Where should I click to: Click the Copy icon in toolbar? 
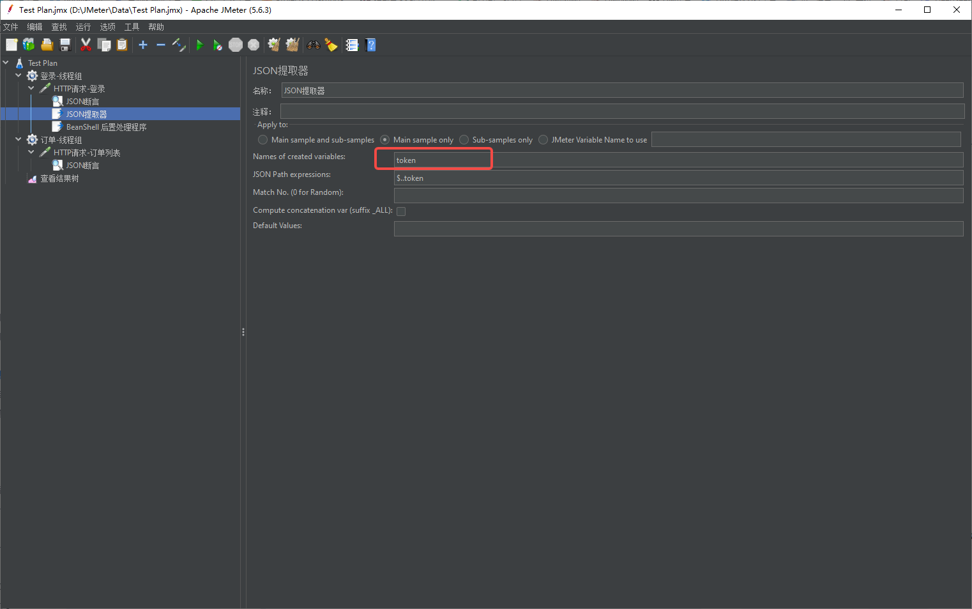coord(103,45)
